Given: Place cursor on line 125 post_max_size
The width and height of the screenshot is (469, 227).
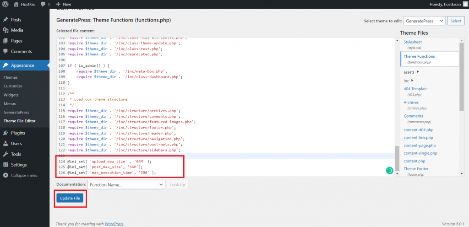Looking at the screenshot, I should 105,167.
